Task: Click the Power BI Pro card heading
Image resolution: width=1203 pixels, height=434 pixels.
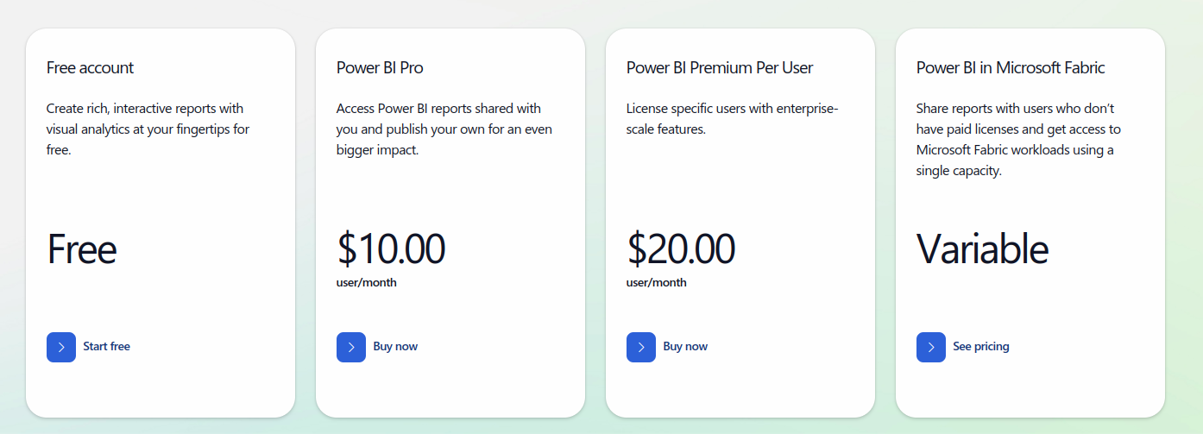Action: click(x=380, y=67)
